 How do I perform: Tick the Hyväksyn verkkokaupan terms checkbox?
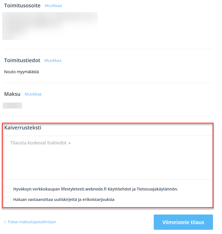click(7, 189)
